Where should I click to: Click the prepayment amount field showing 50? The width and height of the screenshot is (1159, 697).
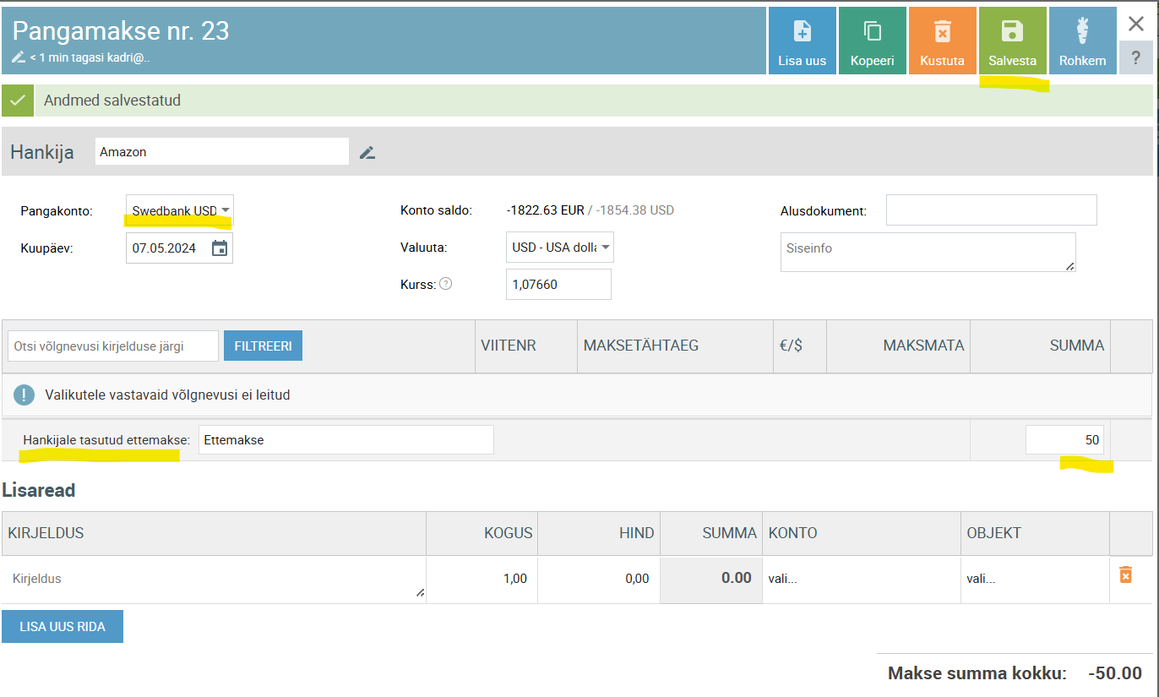[1064, 440]
